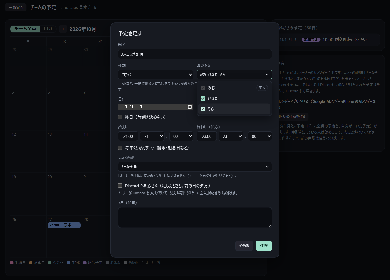390x280 pixels.
Task: Click the orange 記念日 legend swatch
Action: (31, 263)
